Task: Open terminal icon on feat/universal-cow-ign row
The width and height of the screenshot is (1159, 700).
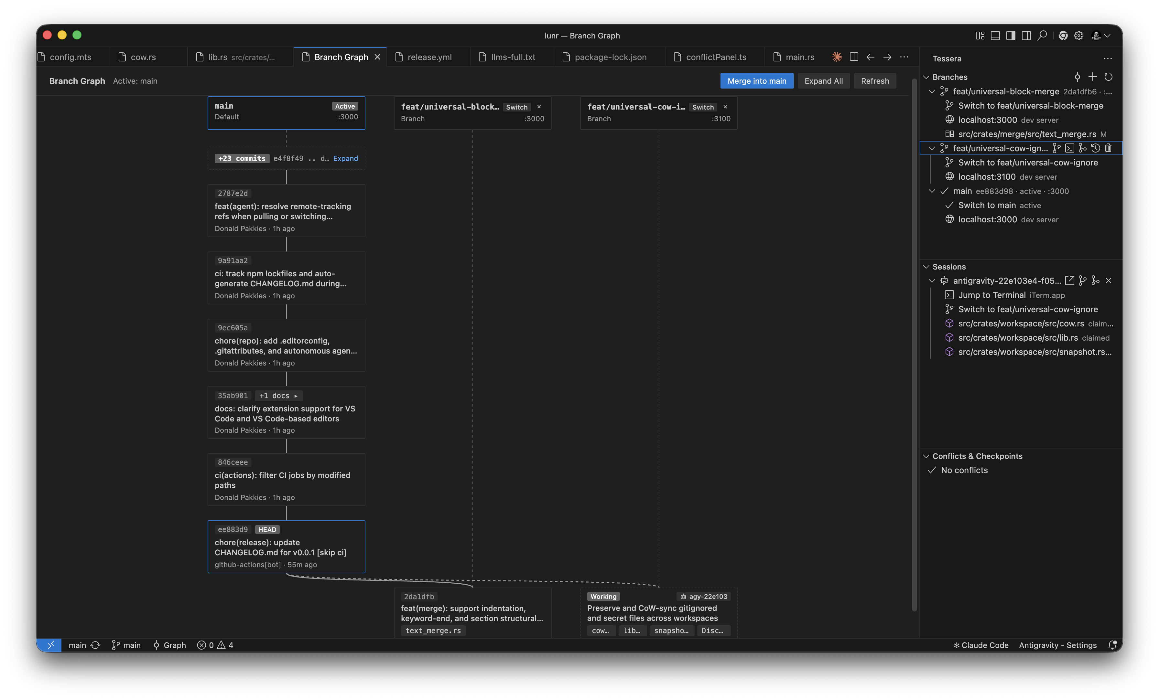Action: 1070,148
